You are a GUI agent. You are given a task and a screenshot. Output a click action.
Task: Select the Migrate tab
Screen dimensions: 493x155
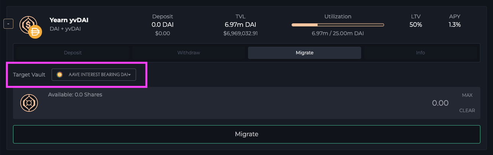(x=304, y=53)
